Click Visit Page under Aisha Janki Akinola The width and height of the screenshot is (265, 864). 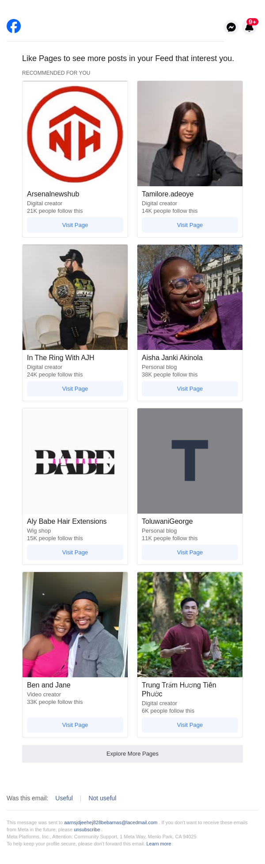190,388
